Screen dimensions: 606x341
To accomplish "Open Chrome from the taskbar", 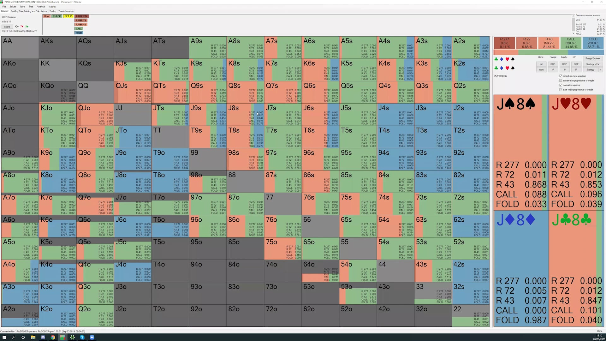I will 53,337.
